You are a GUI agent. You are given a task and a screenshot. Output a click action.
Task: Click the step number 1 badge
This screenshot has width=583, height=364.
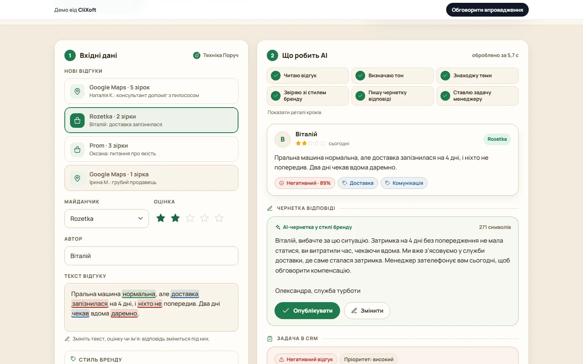[x=70, y=55]
